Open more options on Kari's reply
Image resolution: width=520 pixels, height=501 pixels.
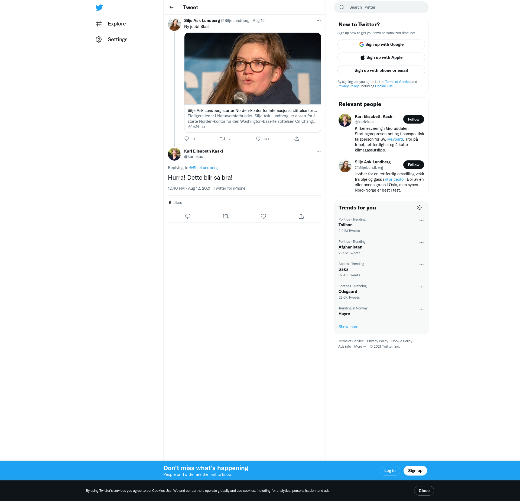point(318,151)
